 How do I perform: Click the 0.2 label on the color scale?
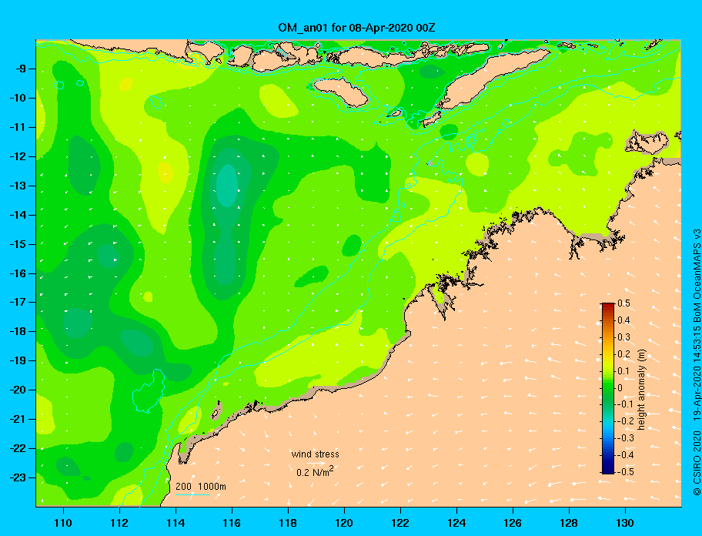(x=623, y=353)
